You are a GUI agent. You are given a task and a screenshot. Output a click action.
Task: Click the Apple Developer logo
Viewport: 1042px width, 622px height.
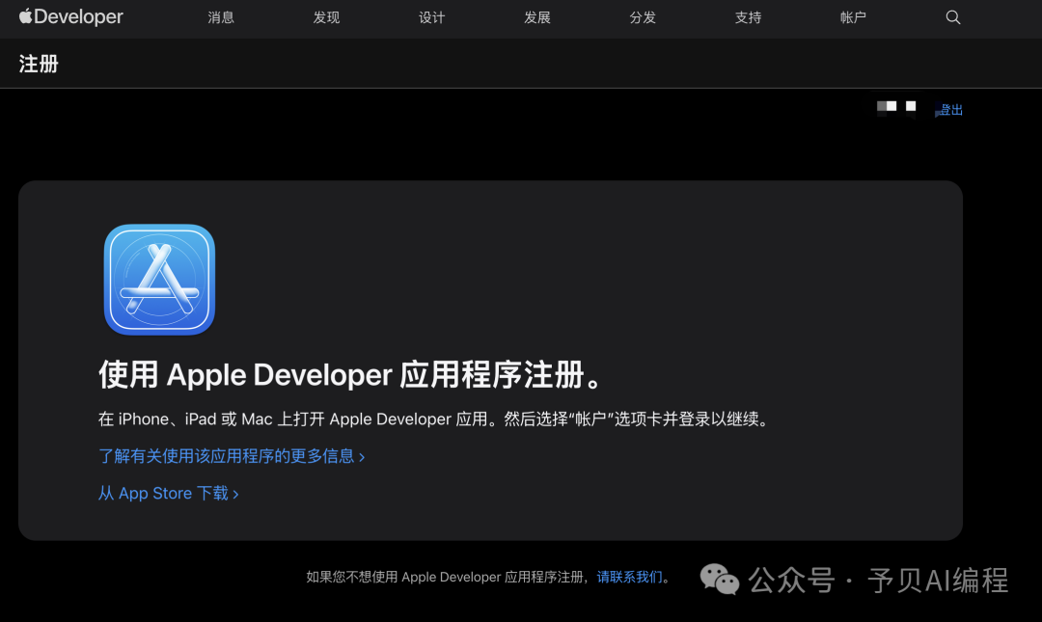tap(71, 16)
